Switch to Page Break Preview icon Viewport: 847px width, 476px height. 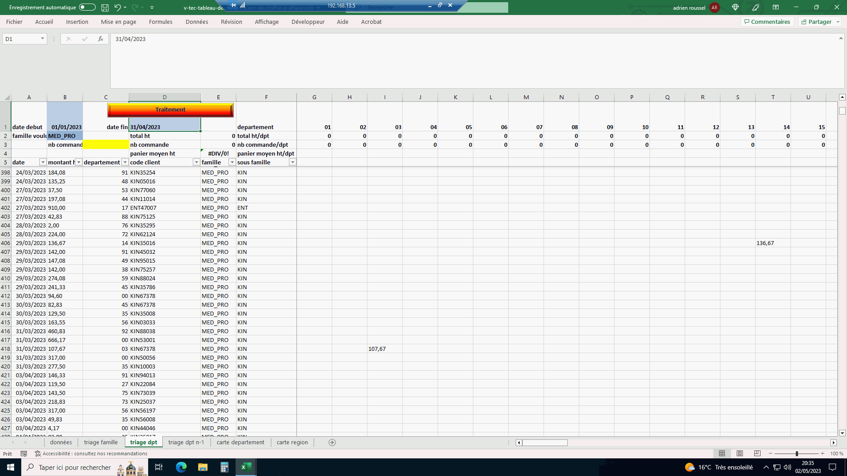click(757, 454)
